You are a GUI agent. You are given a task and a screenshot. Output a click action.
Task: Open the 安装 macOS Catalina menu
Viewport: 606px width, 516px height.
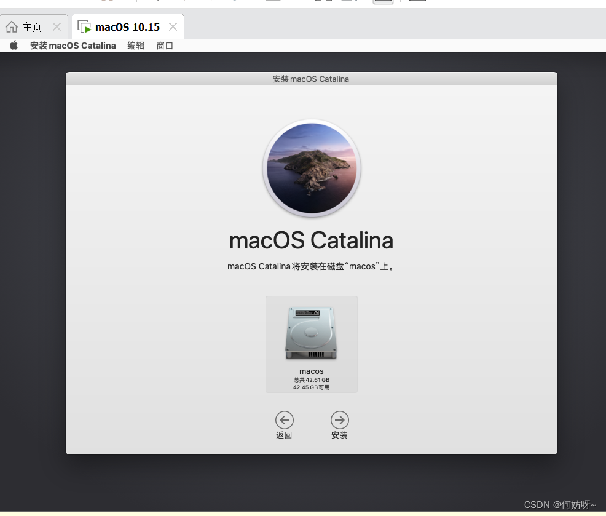73,46
